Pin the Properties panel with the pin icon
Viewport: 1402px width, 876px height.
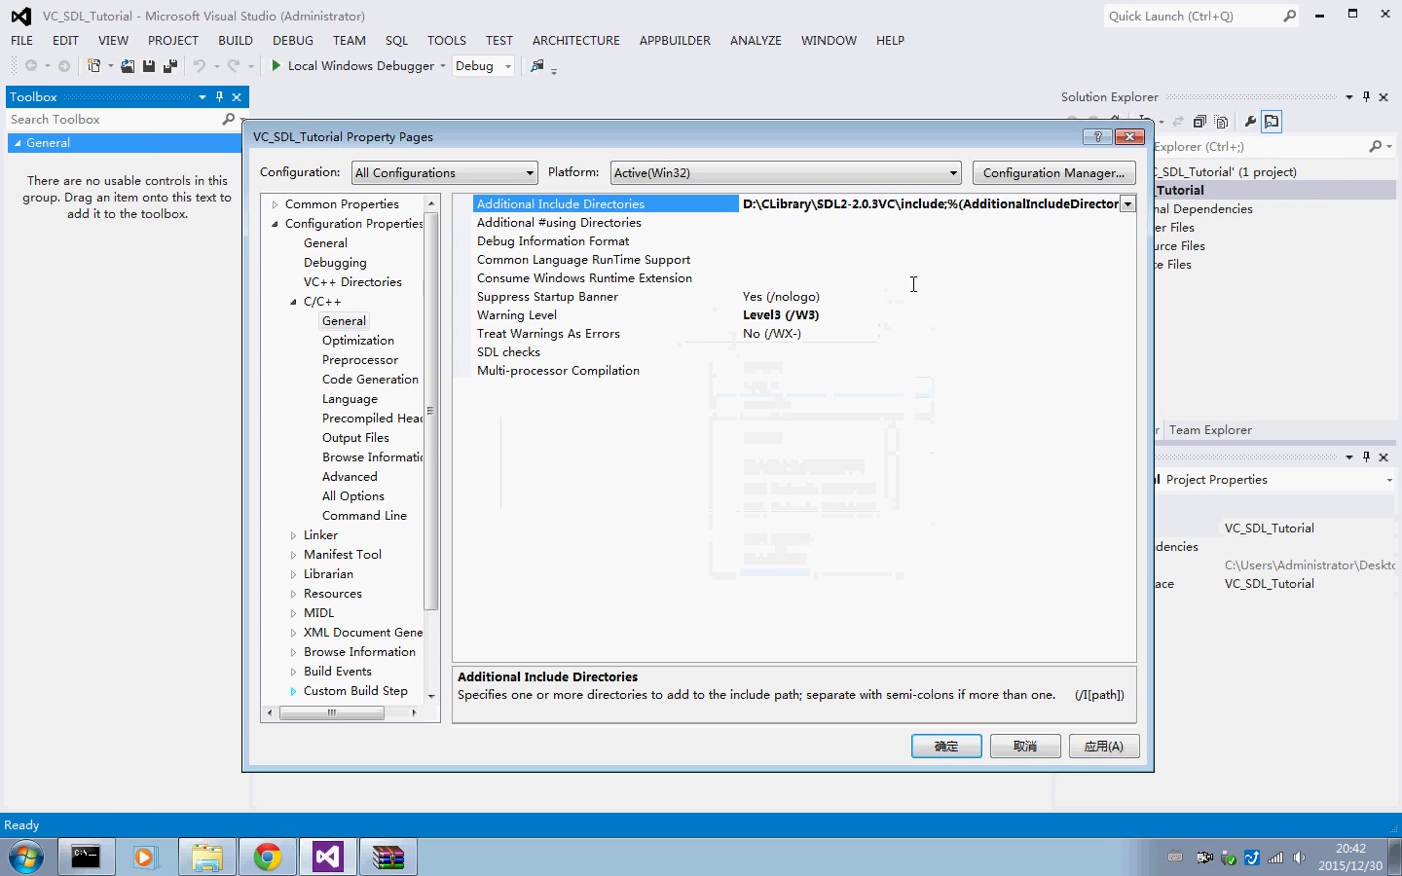pos(1367,456)
